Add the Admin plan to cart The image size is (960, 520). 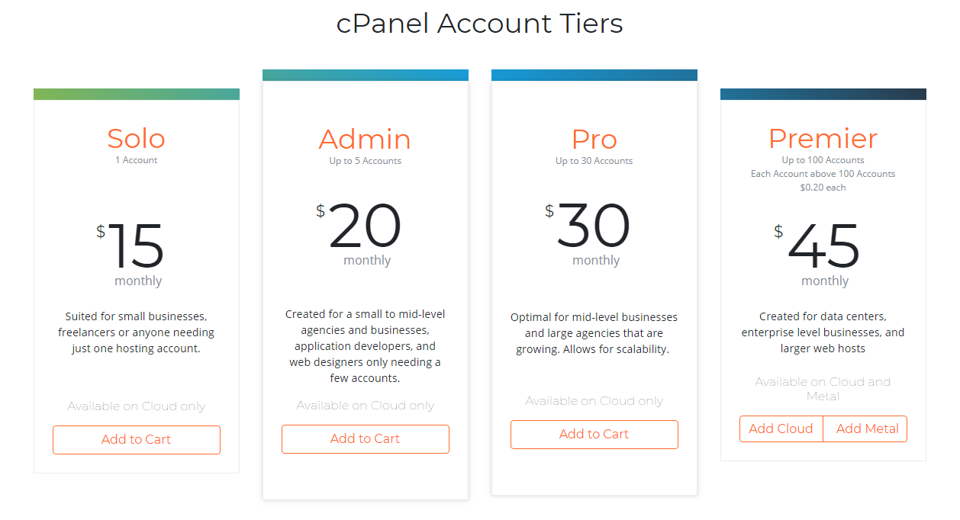[366, 438]
